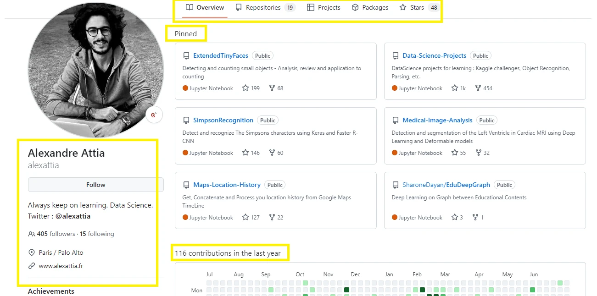597x296 pixels.
Task: Click the star icon for Medical-Image-Analysis
Action: (455, 153)
